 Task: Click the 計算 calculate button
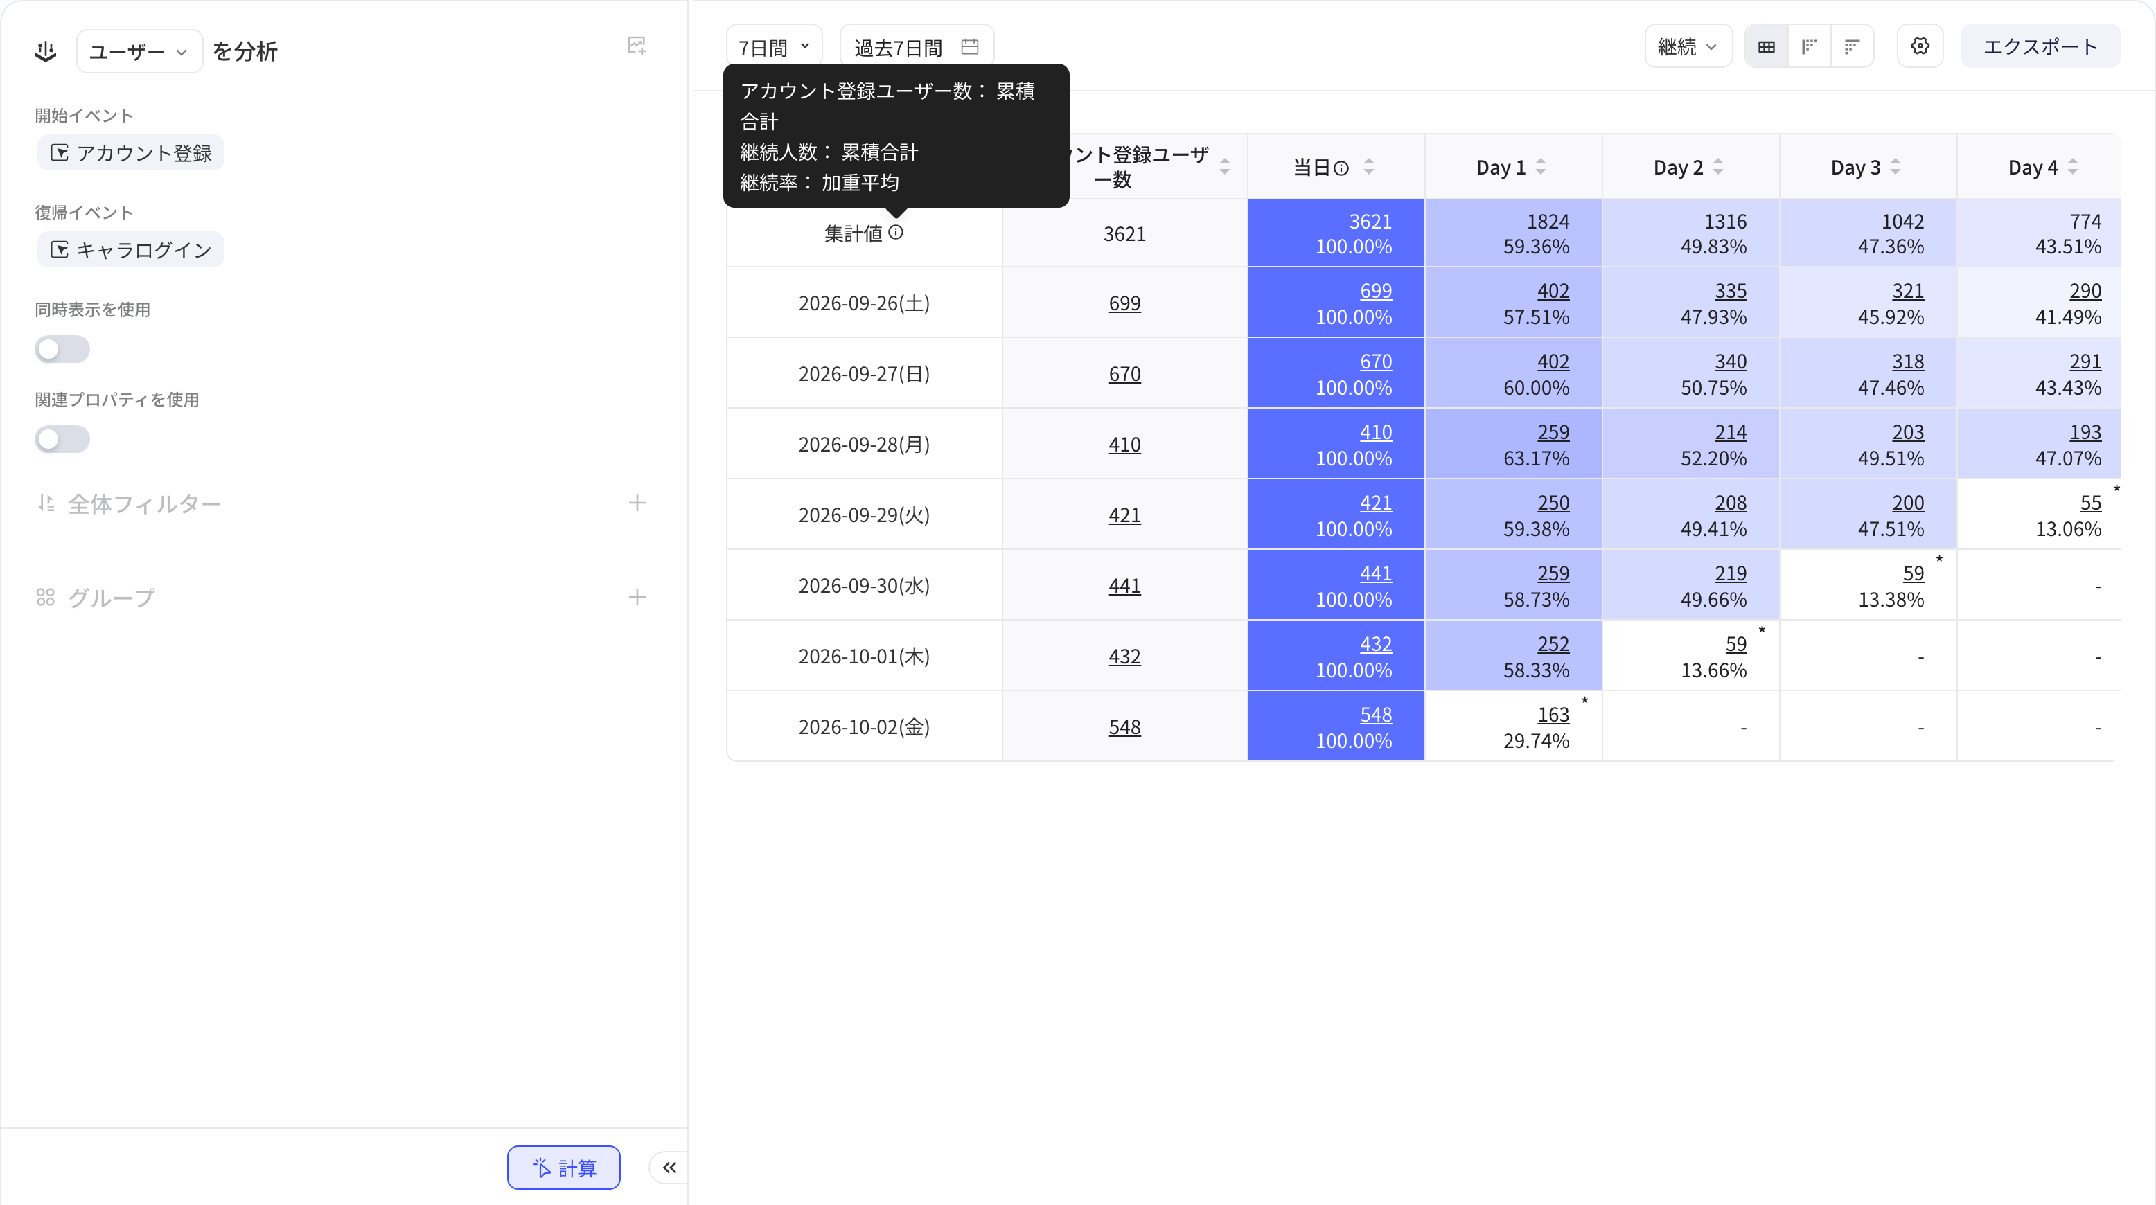(564, 1168)
